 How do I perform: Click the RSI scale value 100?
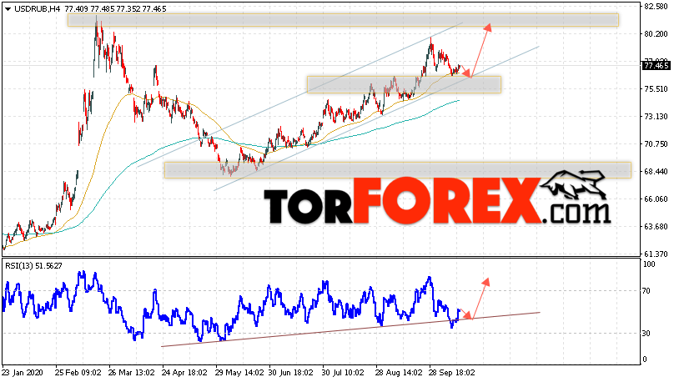pyautogui.click(x=650, y=264)
